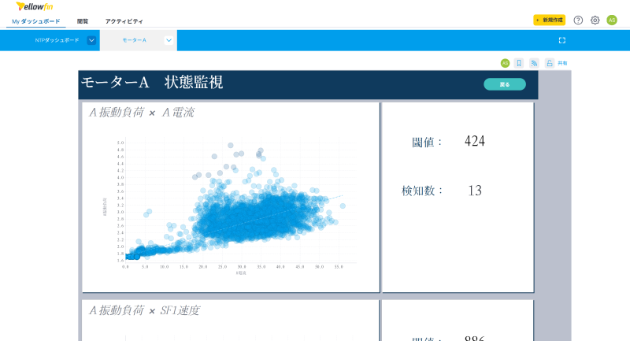Select the NTPダッシュボード tab
630x341 pixels.
(57, 40)
